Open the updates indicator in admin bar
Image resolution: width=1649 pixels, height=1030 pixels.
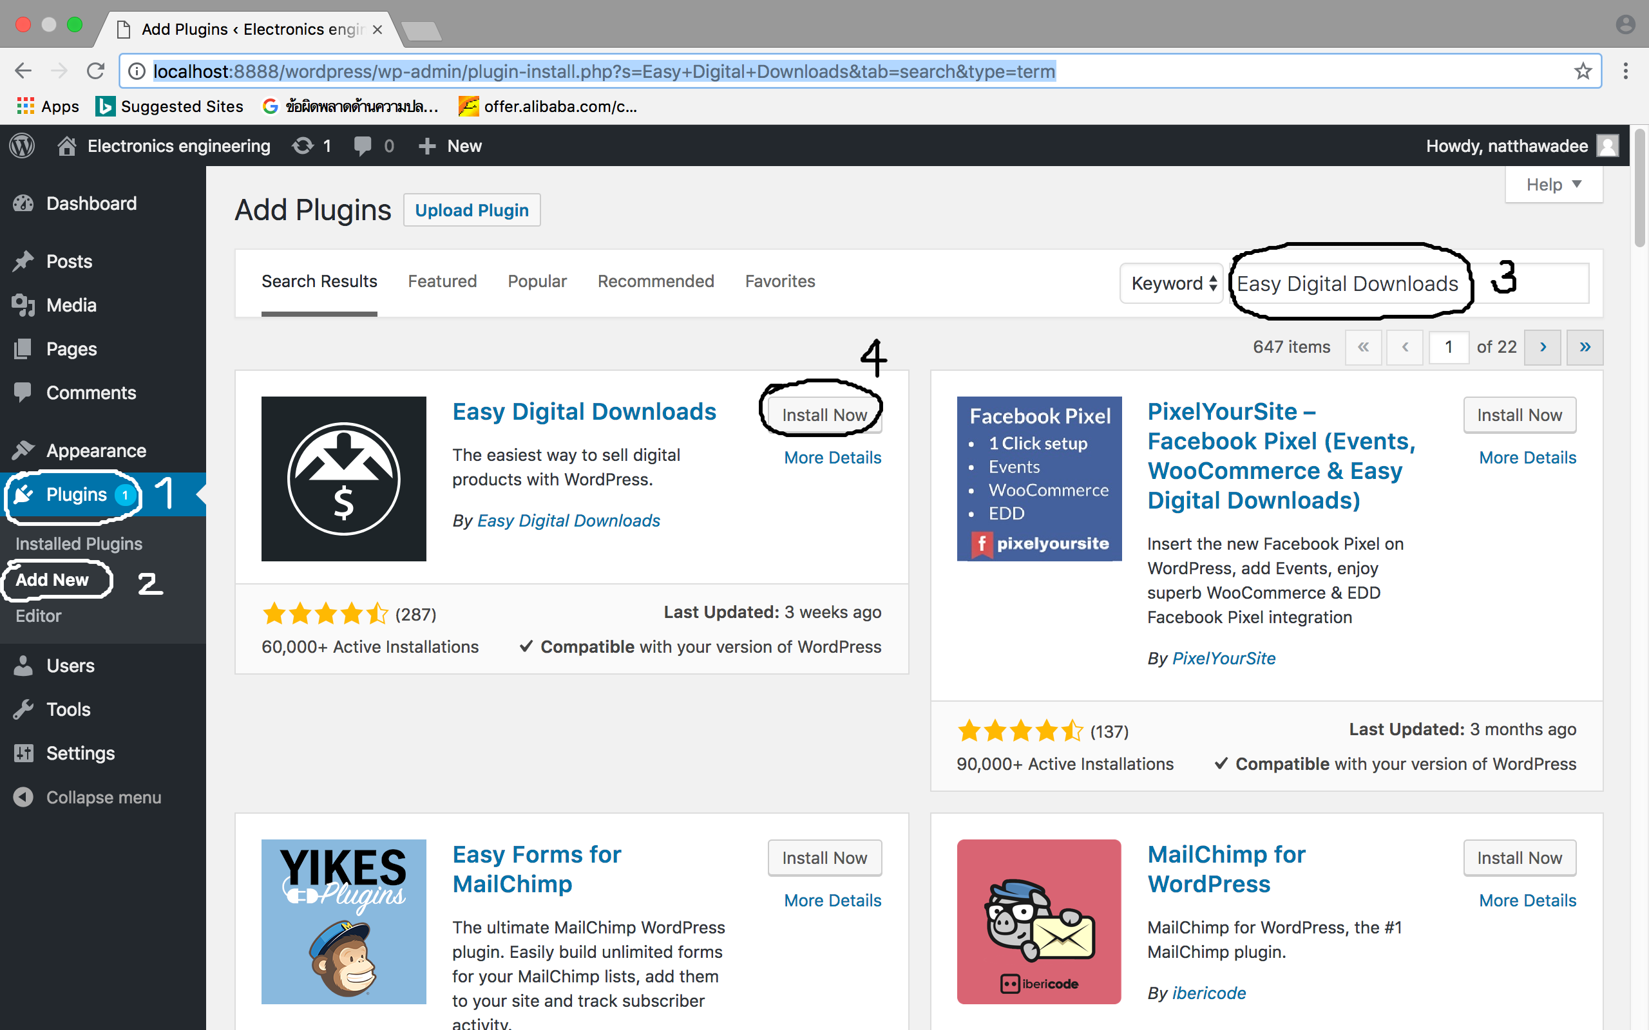coord(311,145)
